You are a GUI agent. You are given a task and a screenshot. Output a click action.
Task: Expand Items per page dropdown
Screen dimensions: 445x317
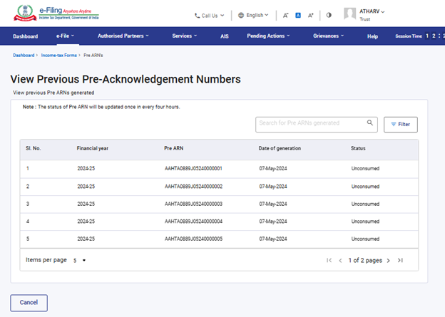79,261
